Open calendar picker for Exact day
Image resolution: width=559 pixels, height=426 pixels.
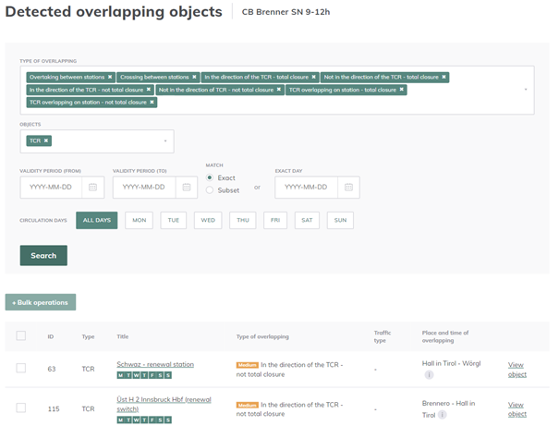(x=348, y=187)
